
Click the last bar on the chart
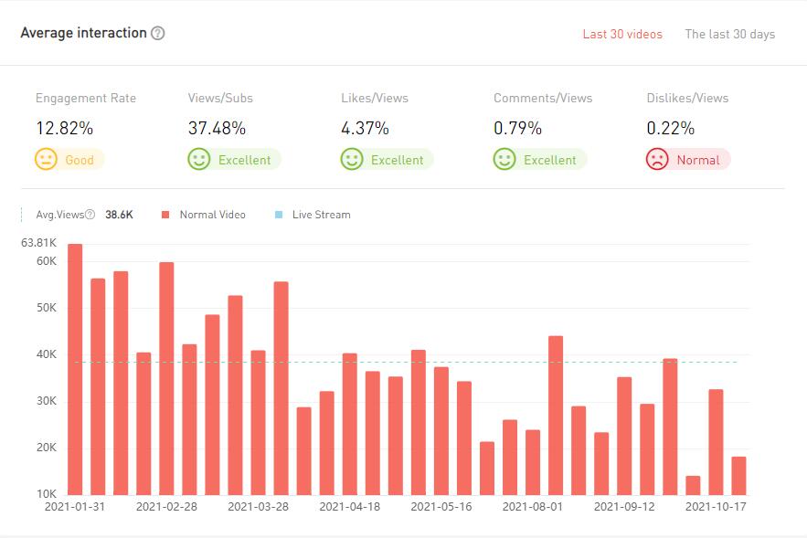click(738, 476)
